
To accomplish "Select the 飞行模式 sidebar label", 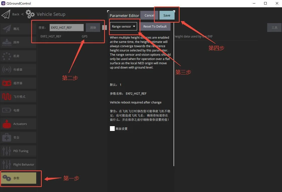I will (19, 97).
